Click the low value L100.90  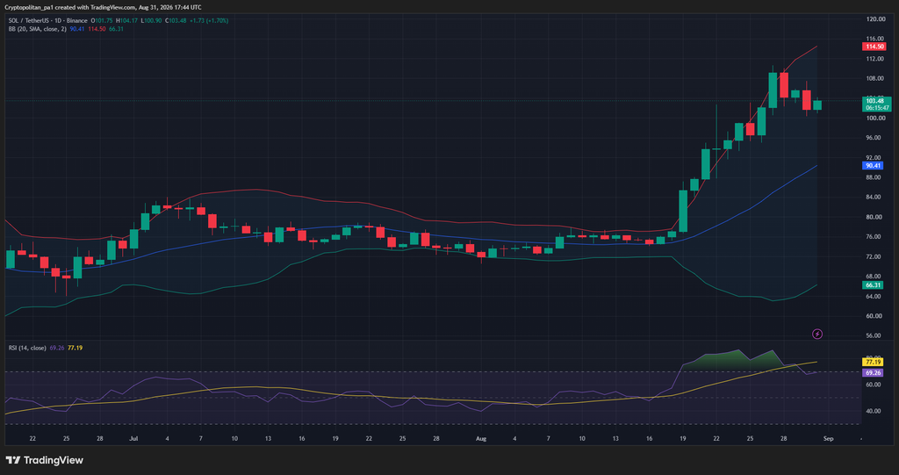(x=151, y=21)
